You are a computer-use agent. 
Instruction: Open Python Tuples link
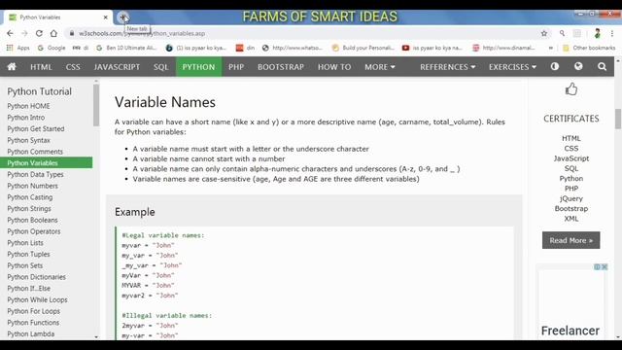tap(28, 255)
